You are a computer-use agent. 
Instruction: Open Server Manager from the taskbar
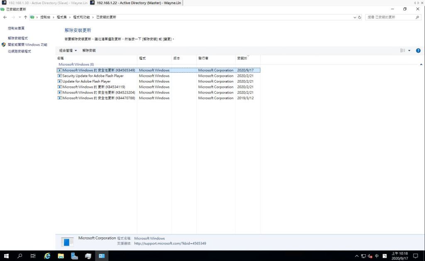coord(74,256)
